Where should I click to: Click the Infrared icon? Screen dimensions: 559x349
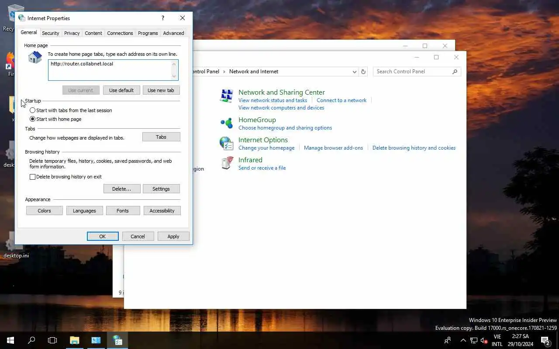[x=227, y=163]
